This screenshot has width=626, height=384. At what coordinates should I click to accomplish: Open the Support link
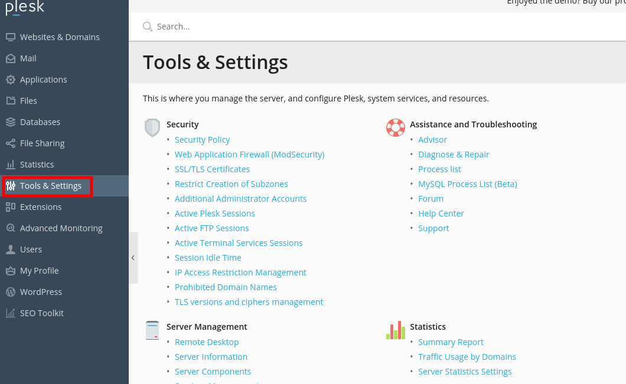tap(433, 228)
